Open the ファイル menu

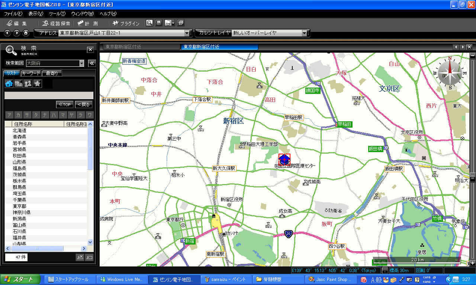pyautogui.click(x=13, y=14)
